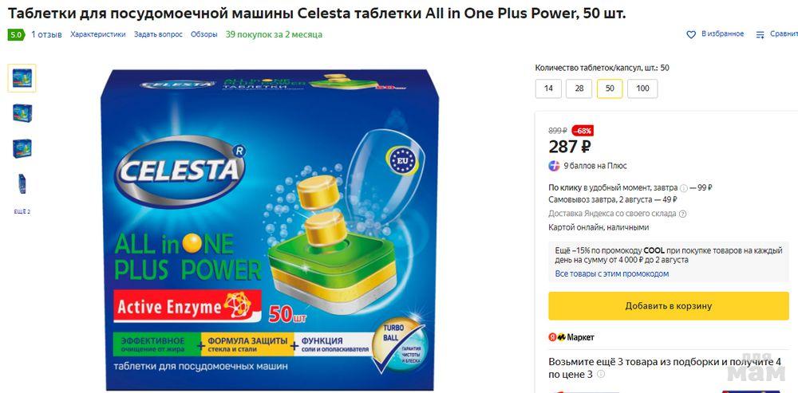Click the question icon near Yandex delivery
This screenshot has width=798, height=393.
click(682, 214)
